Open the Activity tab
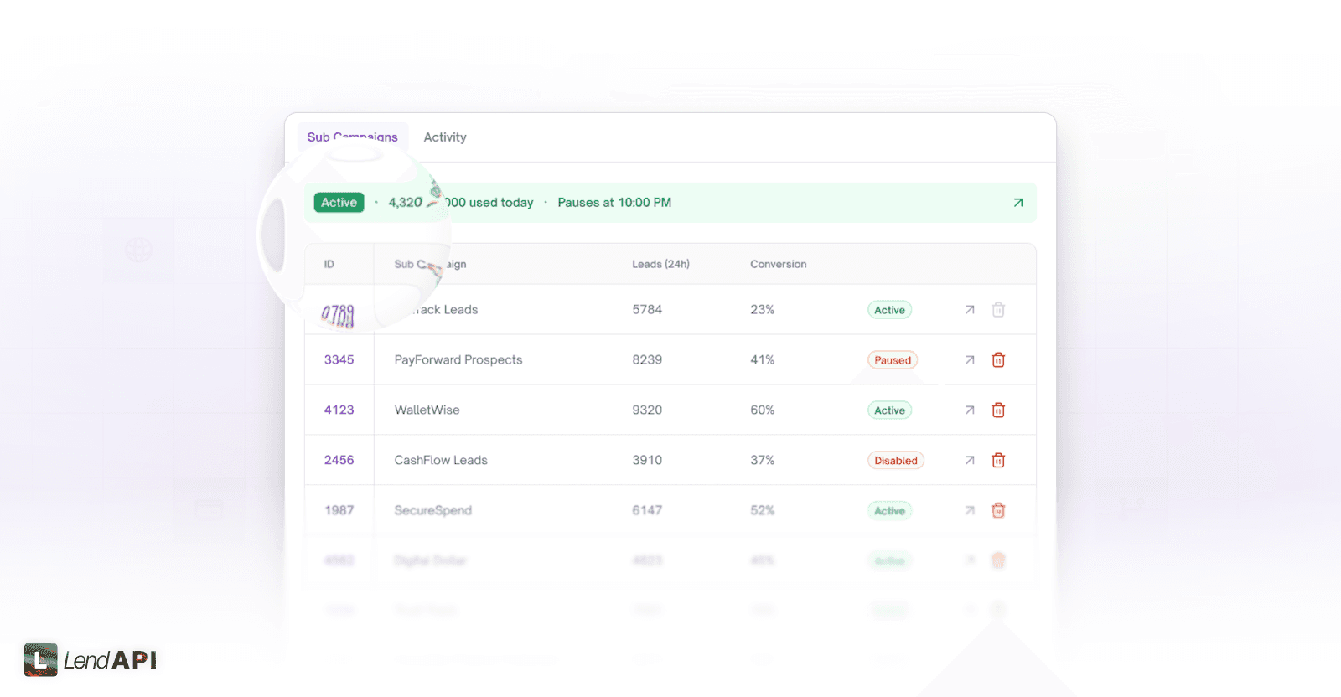1341x697 pixels. click(444, 137)
